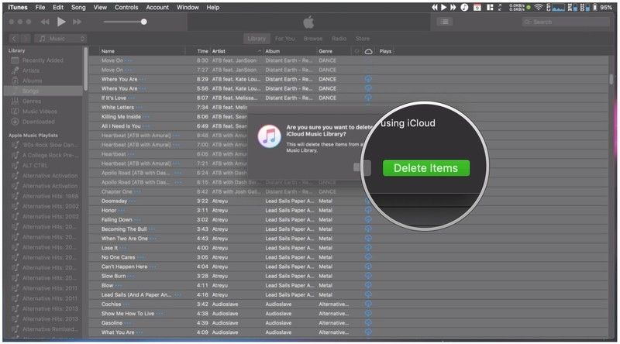
Task: Open Music Videos in the sidebar
Action: click(x=39, y=111)
